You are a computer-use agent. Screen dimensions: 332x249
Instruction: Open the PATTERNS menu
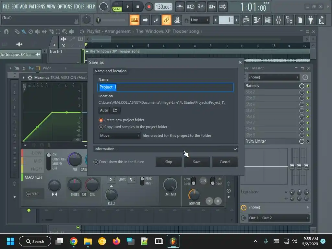(37, 6)
